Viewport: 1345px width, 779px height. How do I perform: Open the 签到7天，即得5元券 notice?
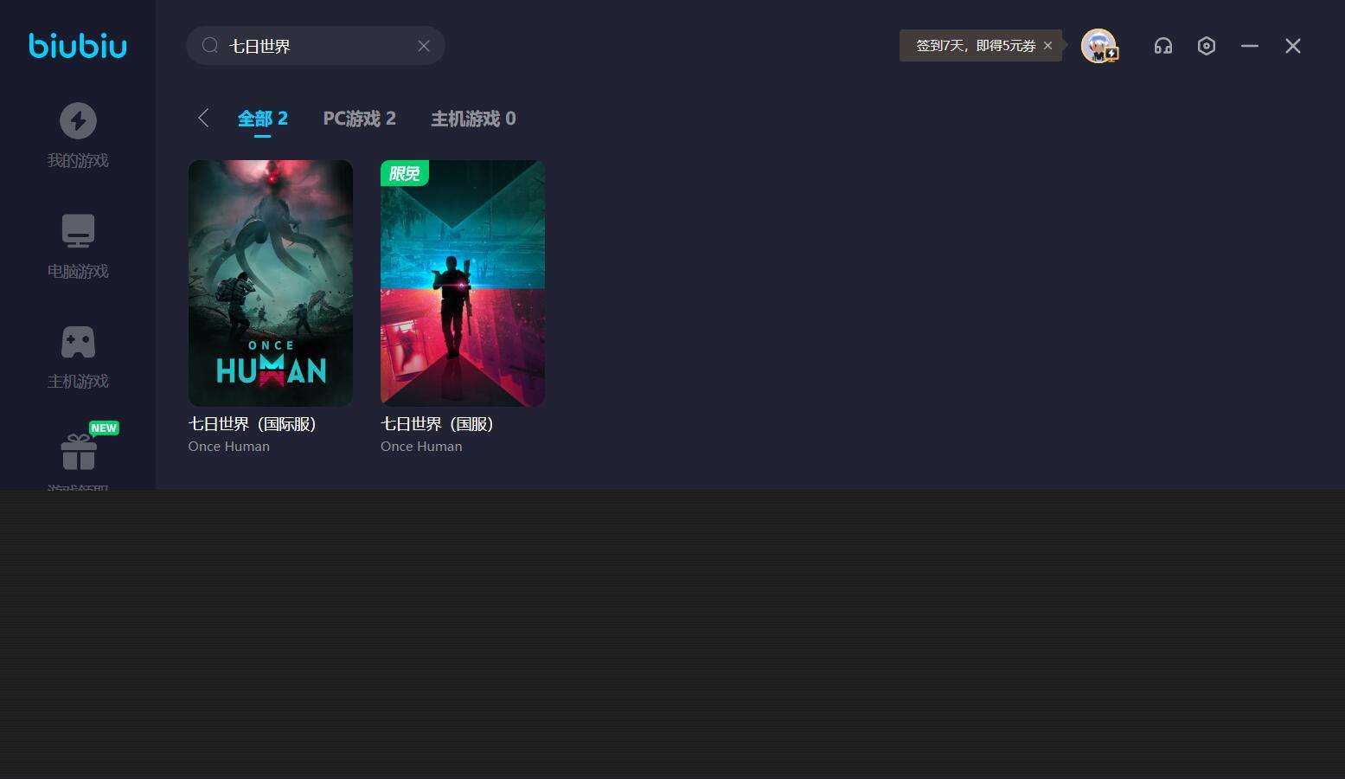[x=976, y=46]
